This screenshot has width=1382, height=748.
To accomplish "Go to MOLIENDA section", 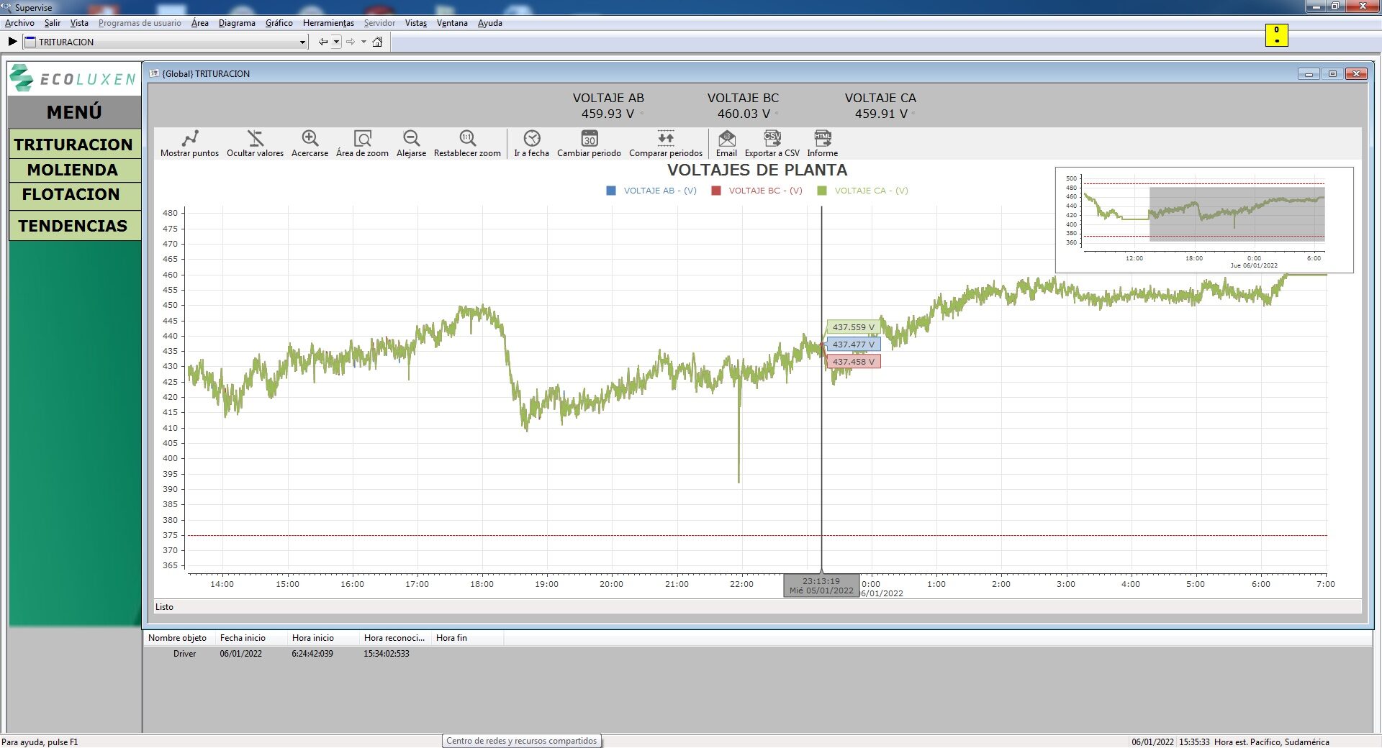I will click(74, 170).
